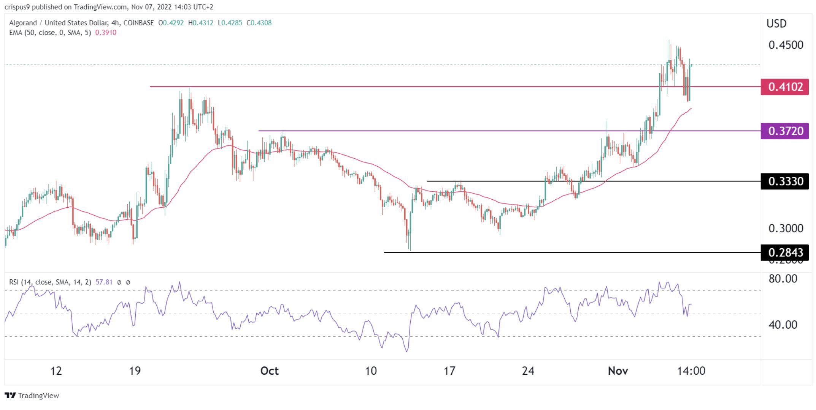Click the red 0.4102 price label
This screenshot has width=816, height=410.
(x=785, y=87)
